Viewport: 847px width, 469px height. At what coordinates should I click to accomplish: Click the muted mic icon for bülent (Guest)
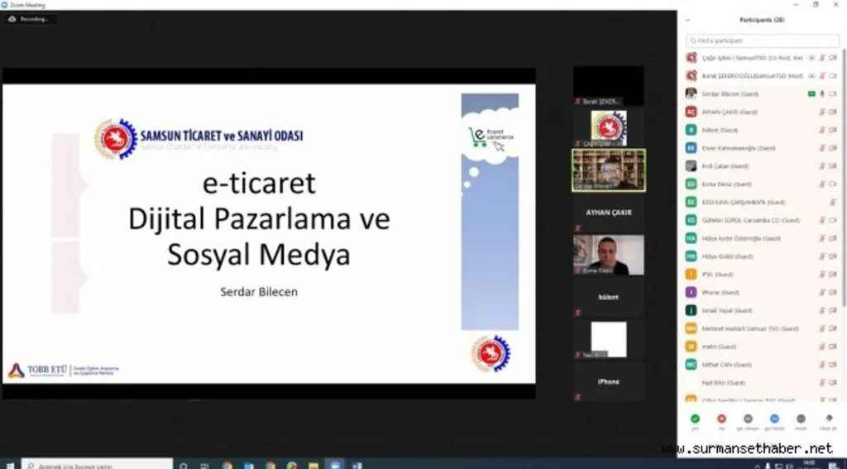(822, 130)
